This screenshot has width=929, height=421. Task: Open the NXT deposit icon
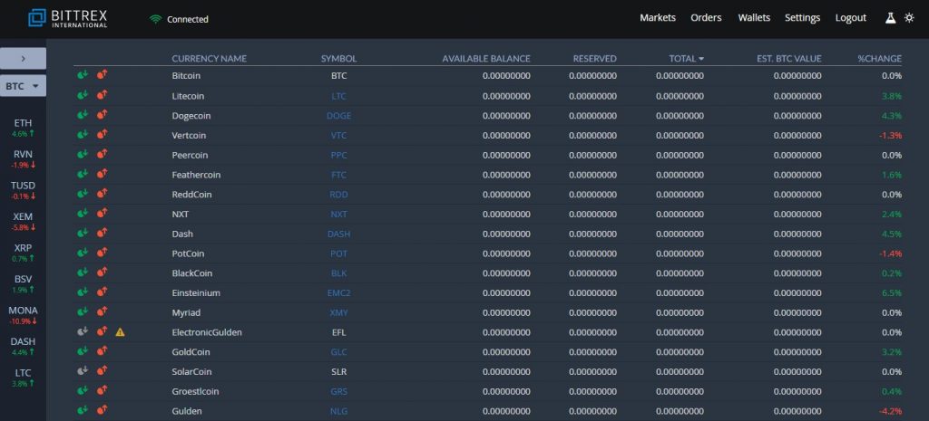point(83,213)
